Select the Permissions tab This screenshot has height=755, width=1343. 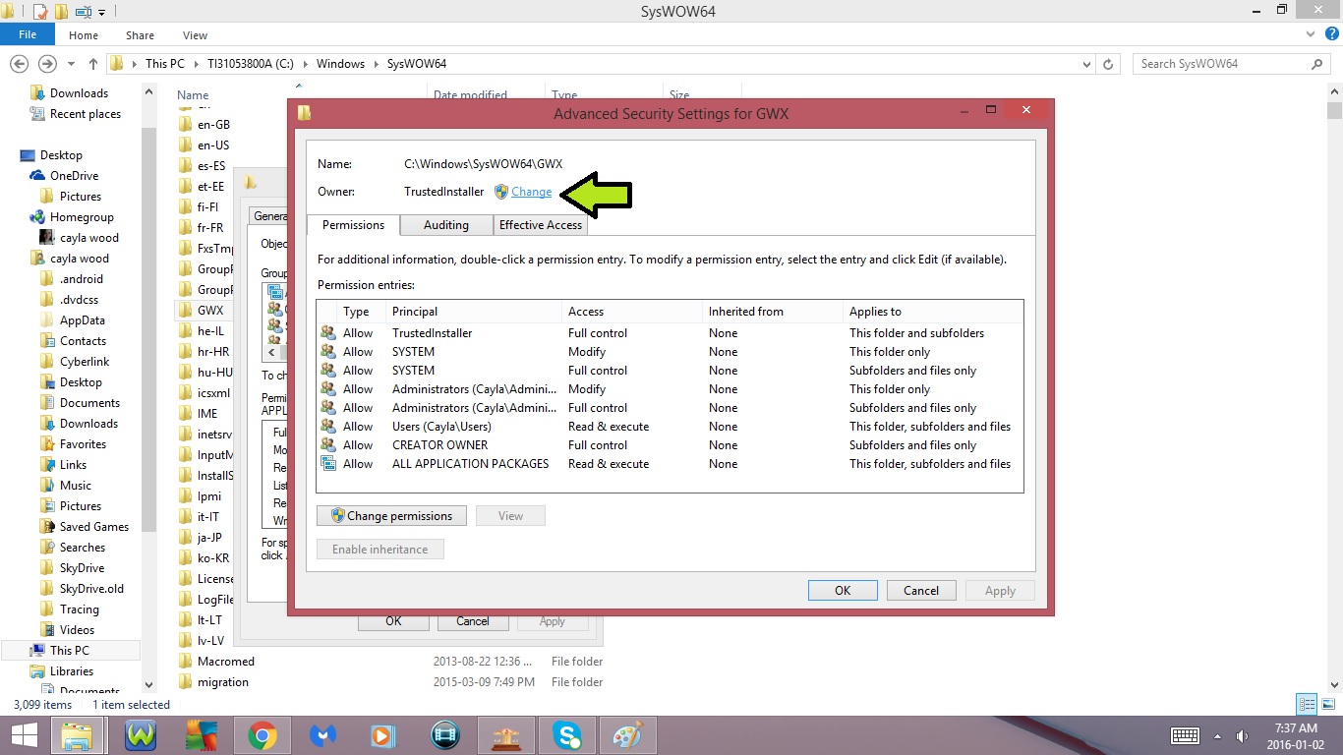pyautogui.click(x=353, y=225)
